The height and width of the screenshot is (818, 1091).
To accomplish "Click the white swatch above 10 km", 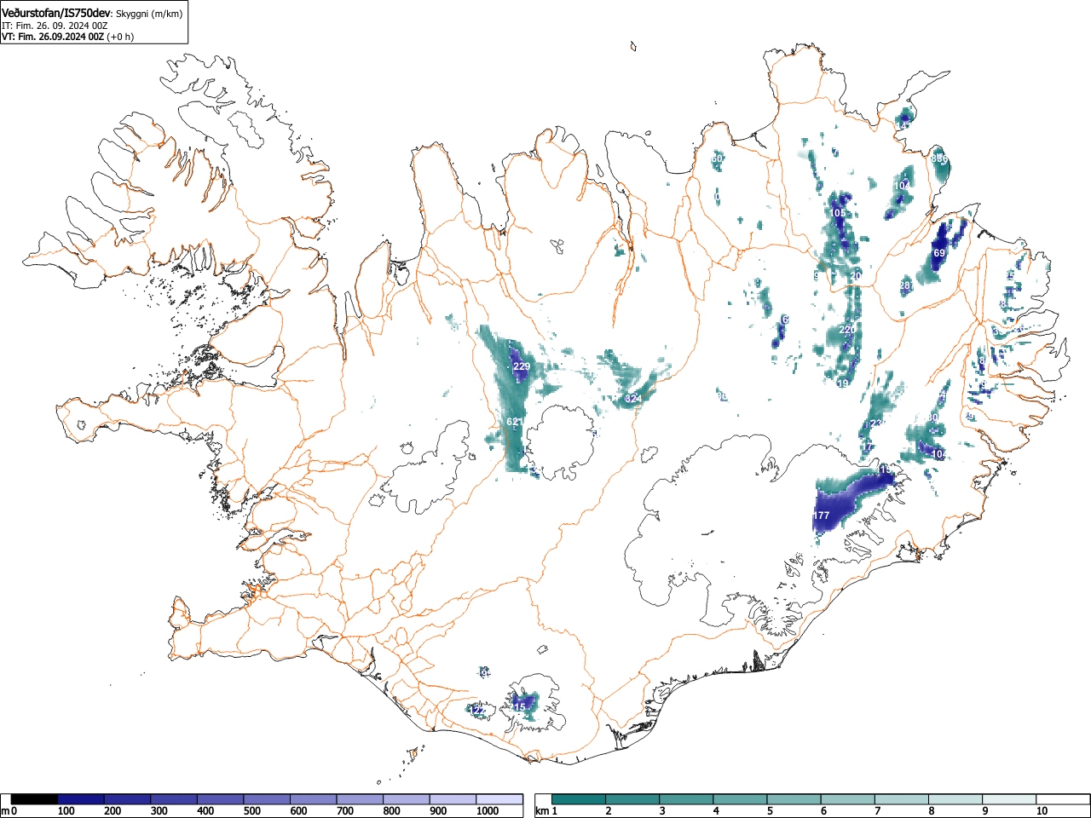I will coord(1063,799).
